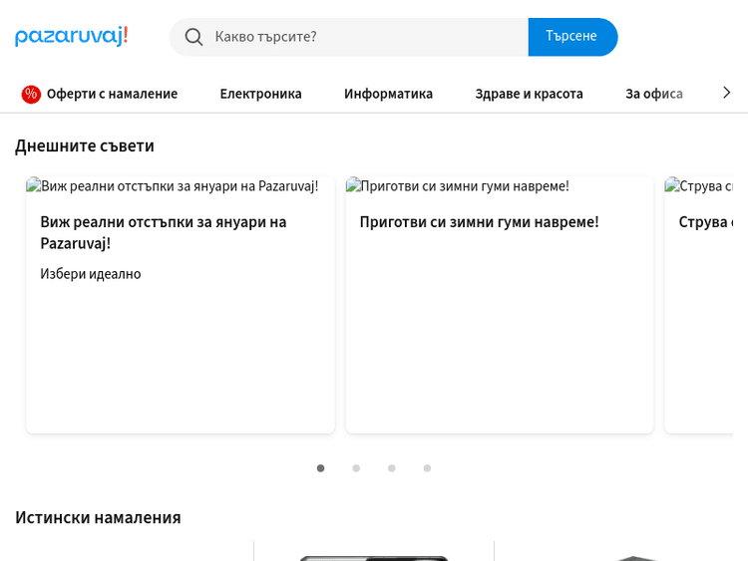This screenshot has height=561, width=748.
Task: Click the magnifier search icon
Action: click(193, 37)
